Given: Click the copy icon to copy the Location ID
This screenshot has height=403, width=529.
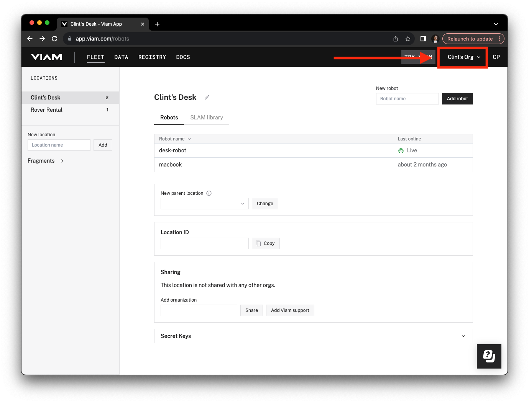Looking at the screenshot, I should (258, 243).
